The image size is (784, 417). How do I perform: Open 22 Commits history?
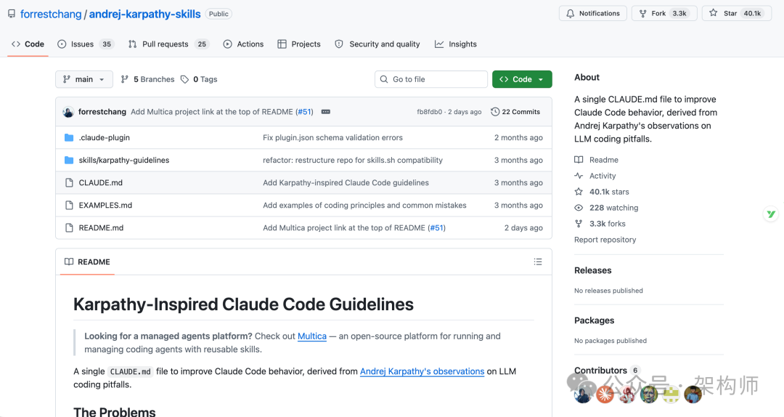coord(515,112)
